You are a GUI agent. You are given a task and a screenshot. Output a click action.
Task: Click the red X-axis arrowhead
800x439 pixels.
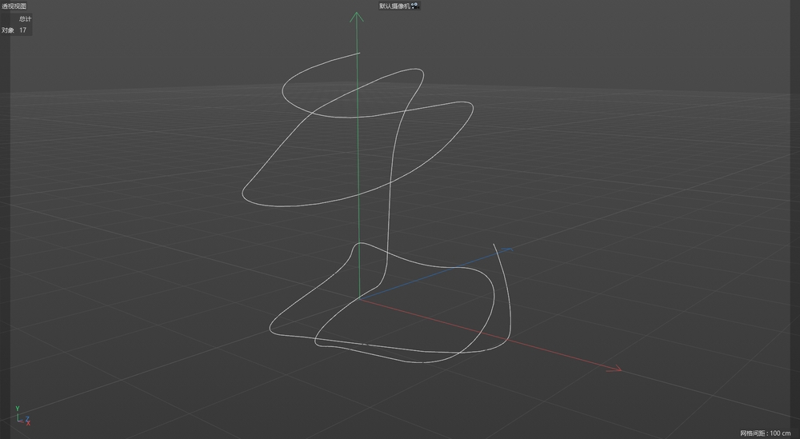[614, 368]
